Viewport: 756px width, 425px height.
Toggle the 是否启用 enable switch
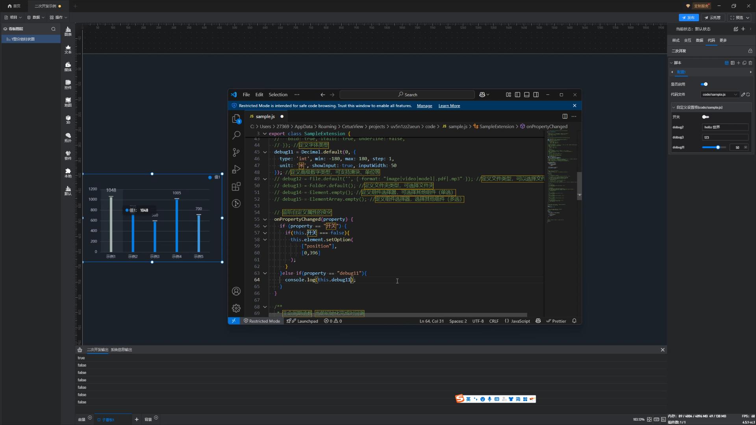704,84
